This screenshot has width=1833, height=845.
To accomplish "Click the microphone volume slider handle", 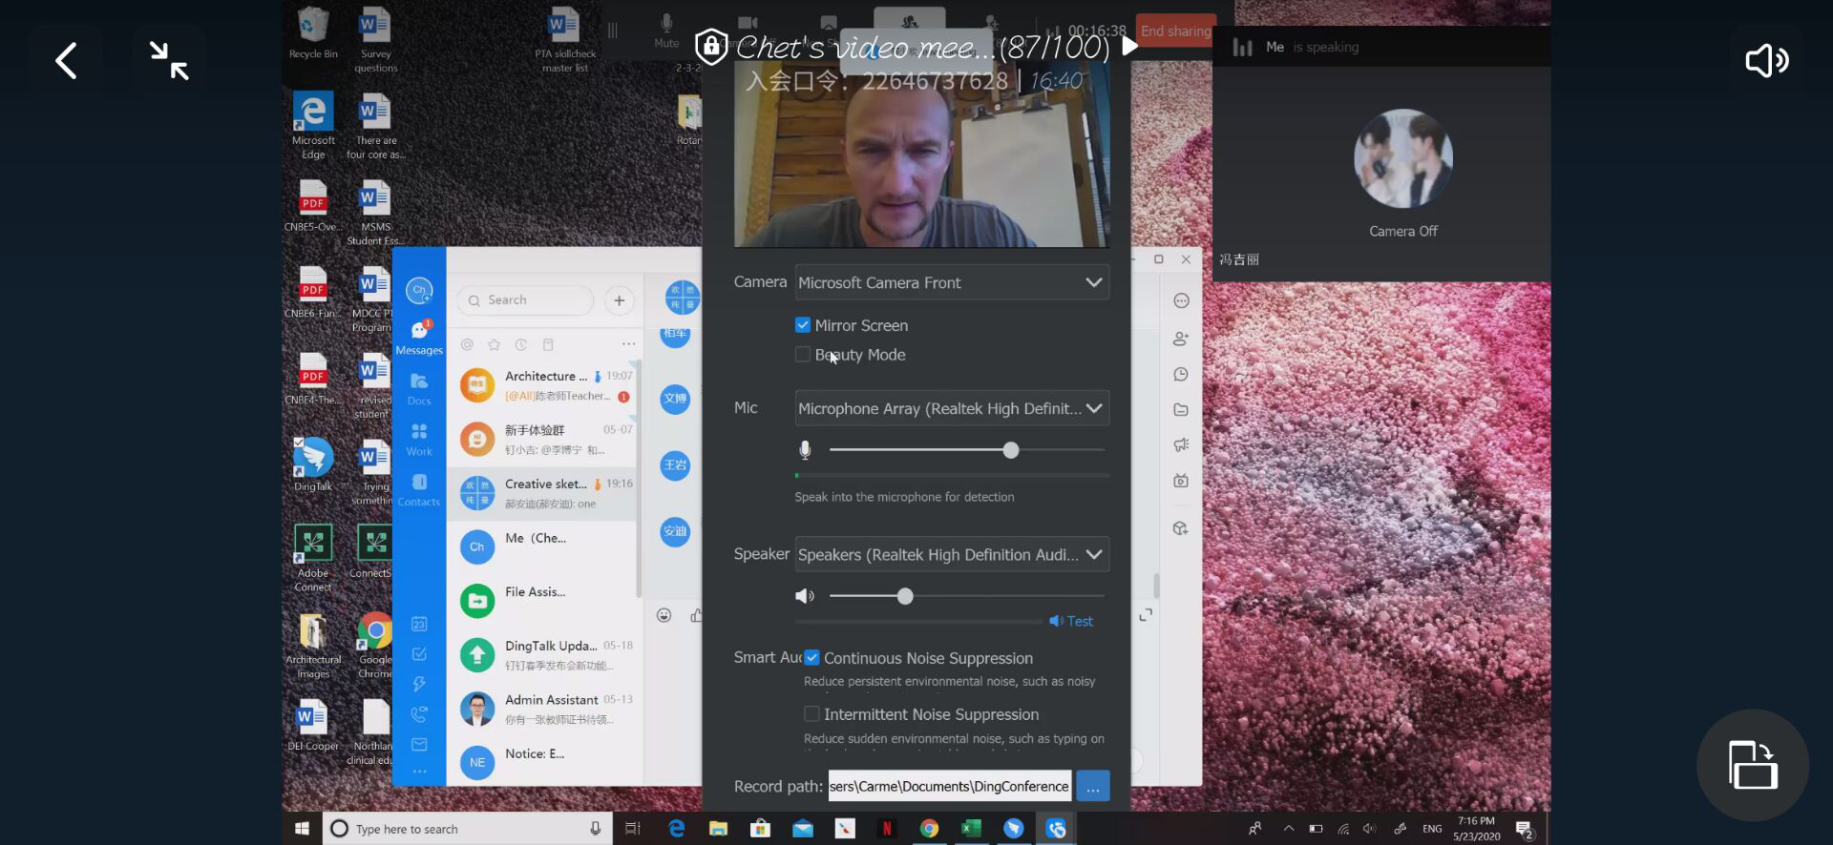I will pos(1011,450).
